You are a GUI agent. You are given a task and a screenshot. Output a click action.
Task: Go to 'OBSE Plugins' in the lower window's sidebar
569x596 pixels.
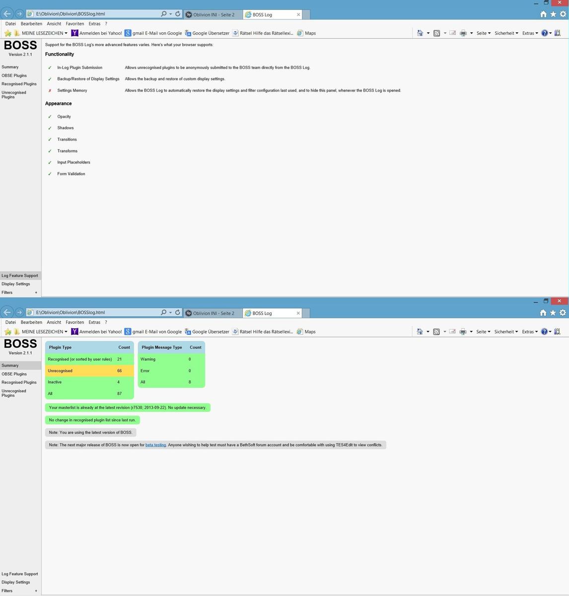(x=14, y=374)
